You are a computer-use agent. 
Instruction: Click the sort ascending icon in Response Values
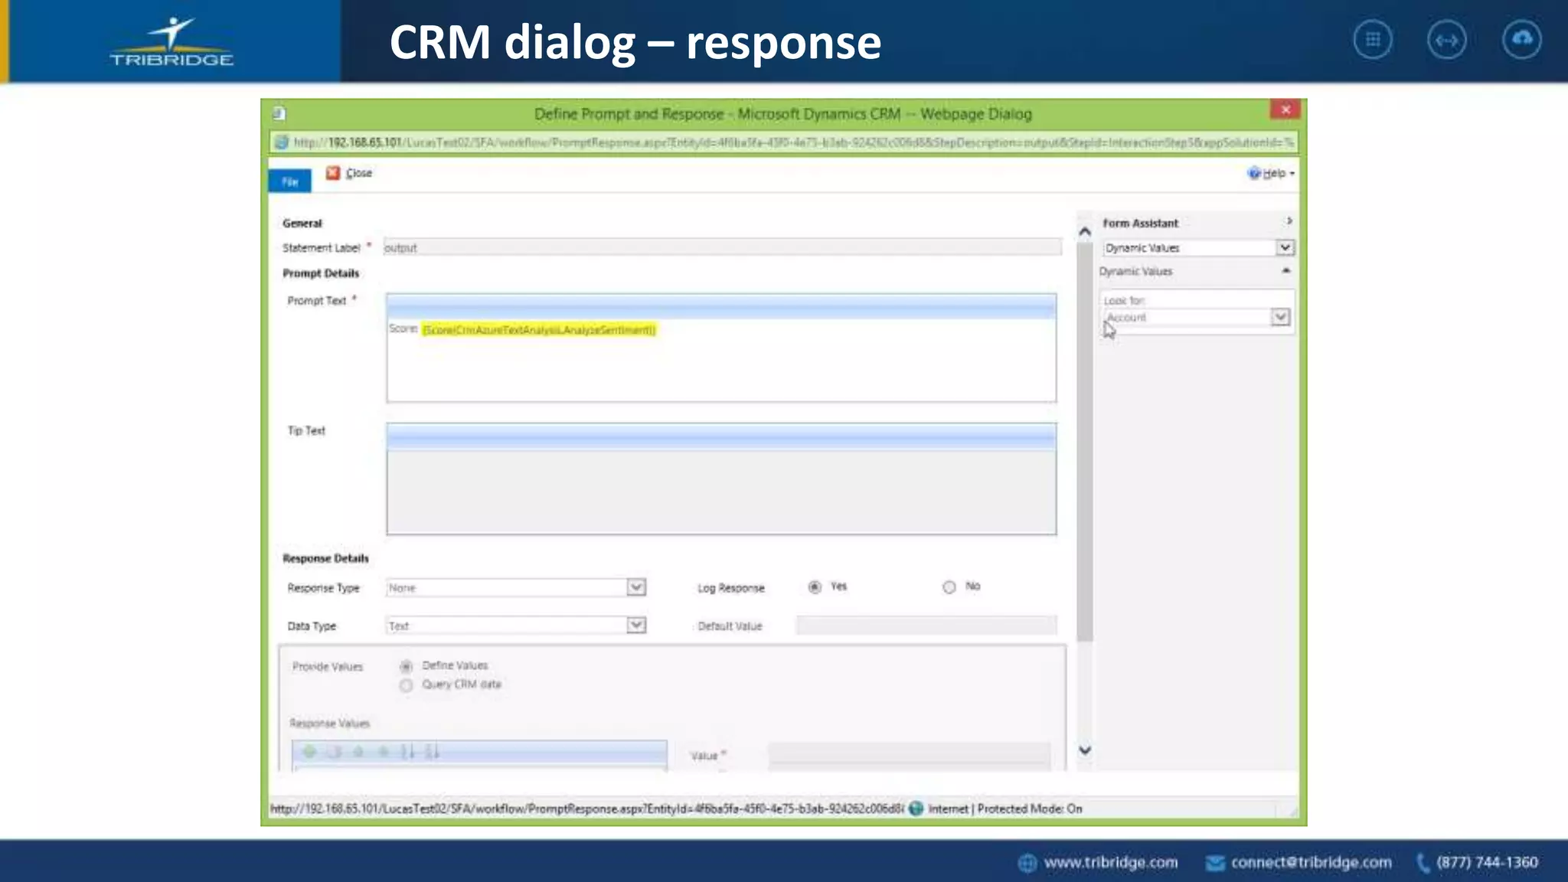[x=408, y=752]
